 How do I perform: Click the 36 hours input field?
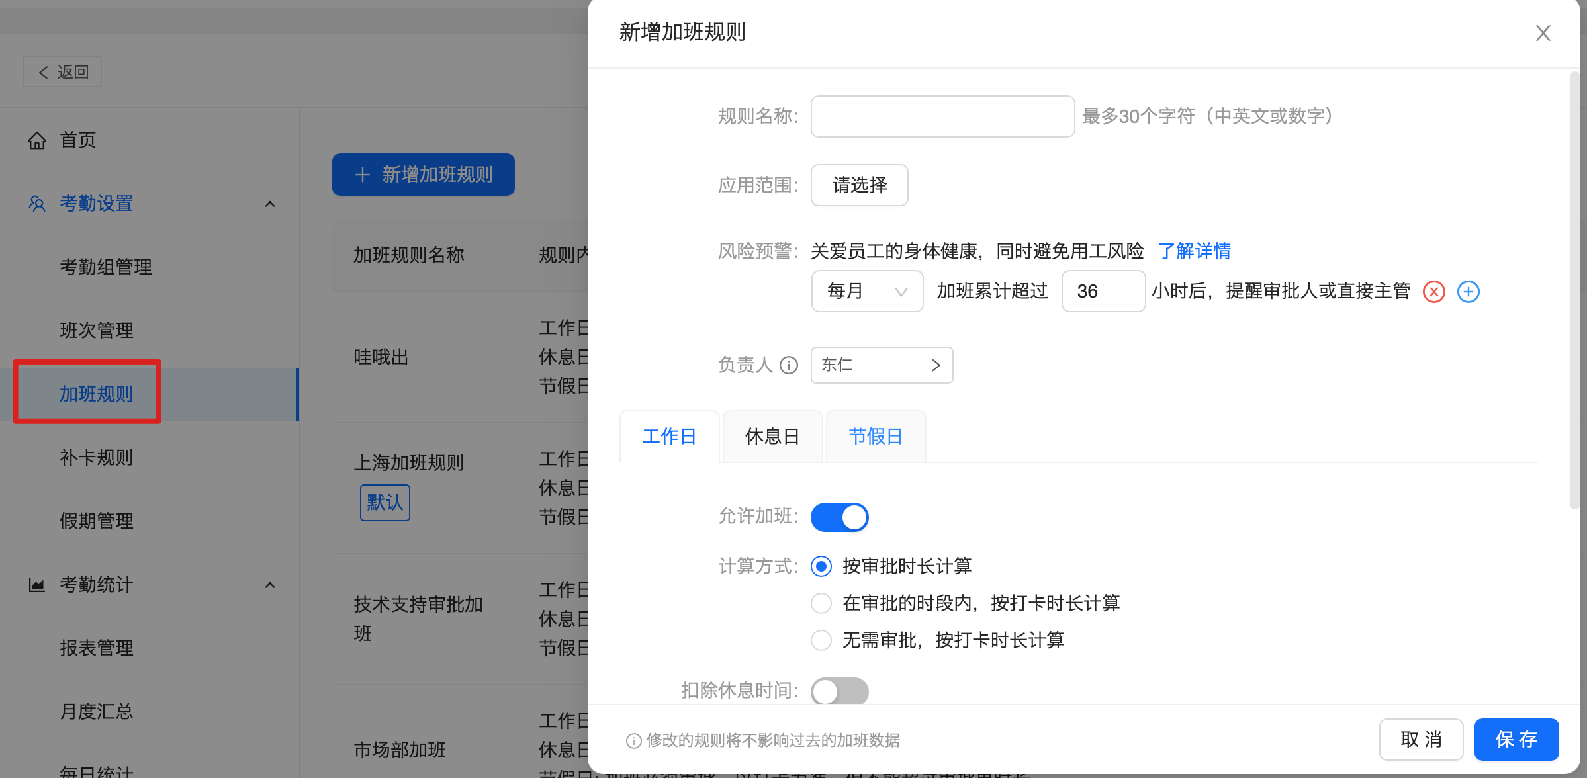point(1103,291)
